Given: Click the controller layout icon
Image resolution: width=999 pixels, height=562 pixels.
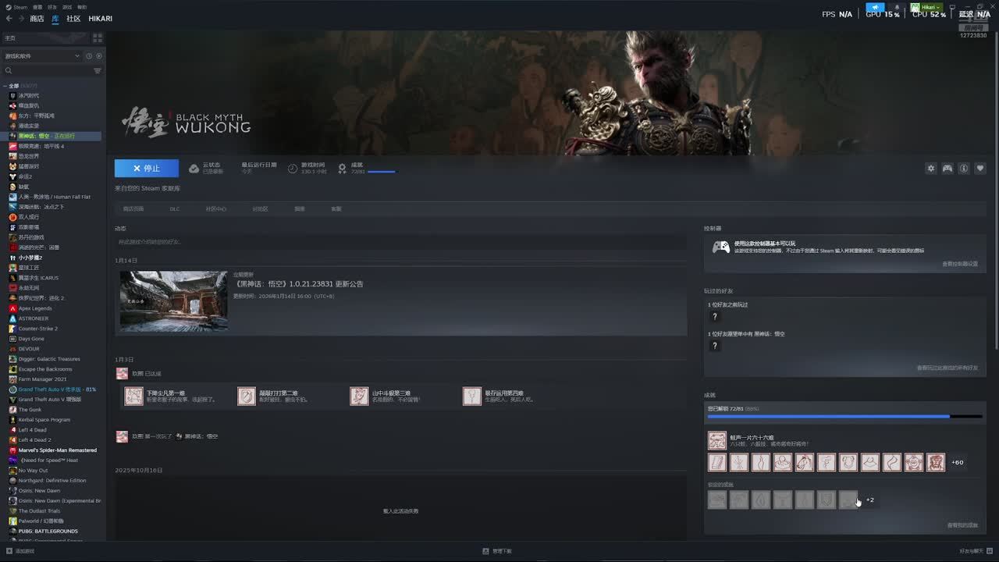Looking at the screenshot, I should pos(947,169).
